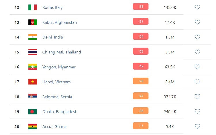Screen dimensions: 216x135
Task: Click the Myanmar flag icon
Action: (33, 67)
